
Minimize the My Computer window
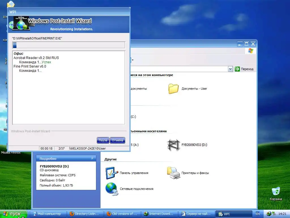[x=240, y=44]
